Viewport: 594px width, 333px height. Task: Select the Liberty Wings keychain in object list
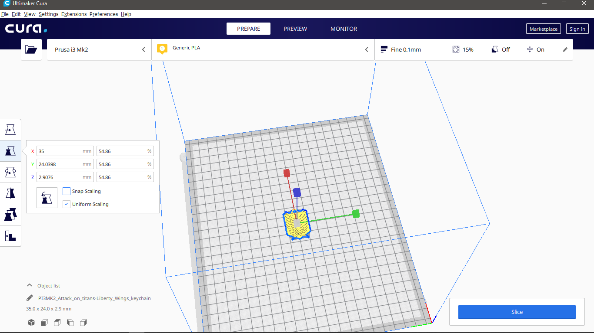click(x=94, y=298)
